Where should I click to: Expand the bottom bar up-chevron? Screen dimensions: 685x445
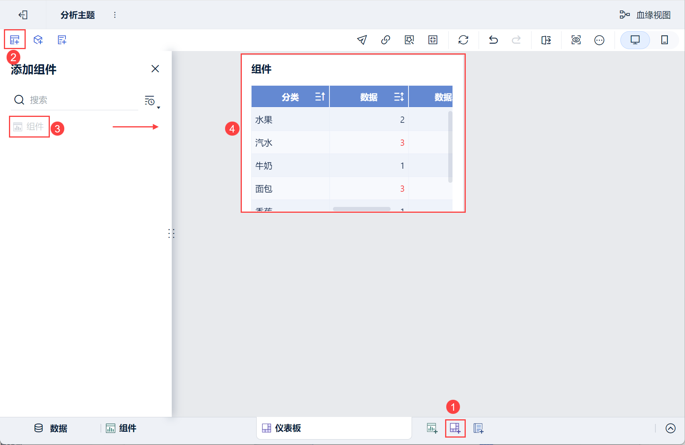pos(670,428)
